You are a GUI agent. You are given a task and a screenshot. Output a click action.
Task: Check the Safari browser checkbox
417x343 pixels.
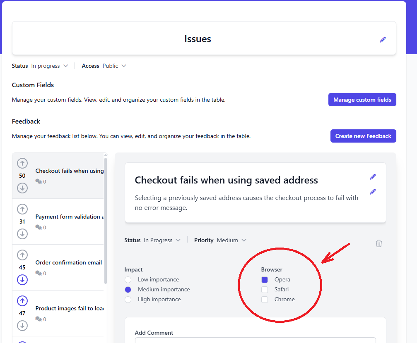[x=265, y=290]
